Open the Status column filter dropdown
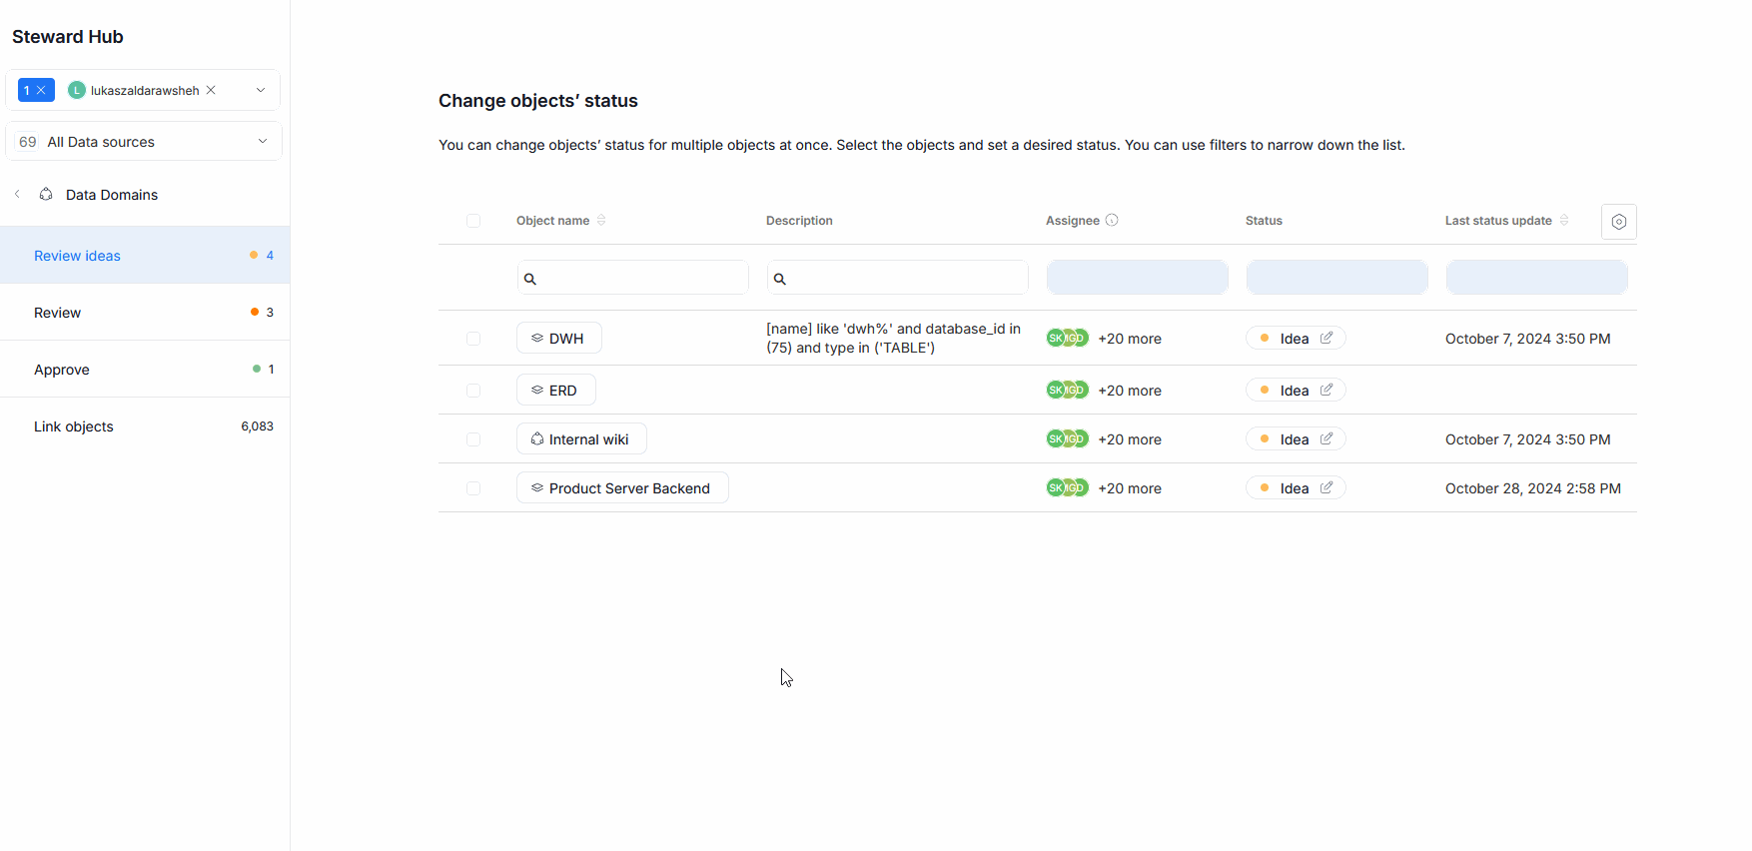This screenshot has width=1752, height=851. (x=1336, y=278)
